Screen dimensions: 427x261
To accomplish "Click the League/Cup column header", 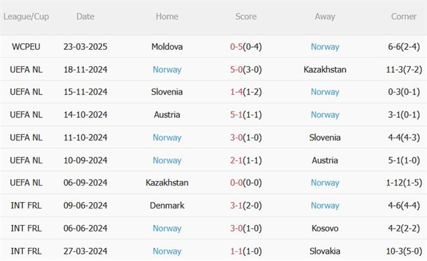I will click(x=26, y=16).
